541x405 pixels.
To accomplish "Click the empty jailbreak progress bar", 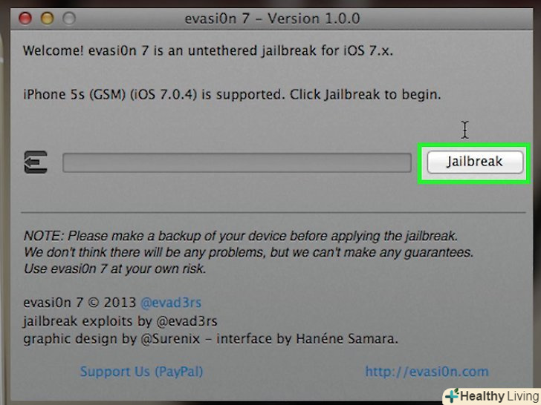I will (x=236, y=162).
